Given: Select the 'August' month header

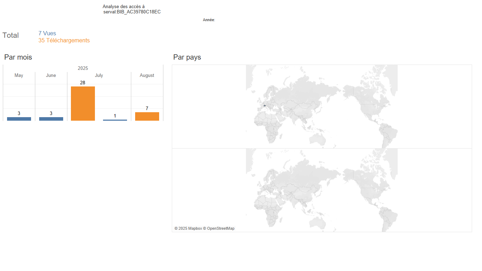Looking at the screenshot, I should [147, 76].
